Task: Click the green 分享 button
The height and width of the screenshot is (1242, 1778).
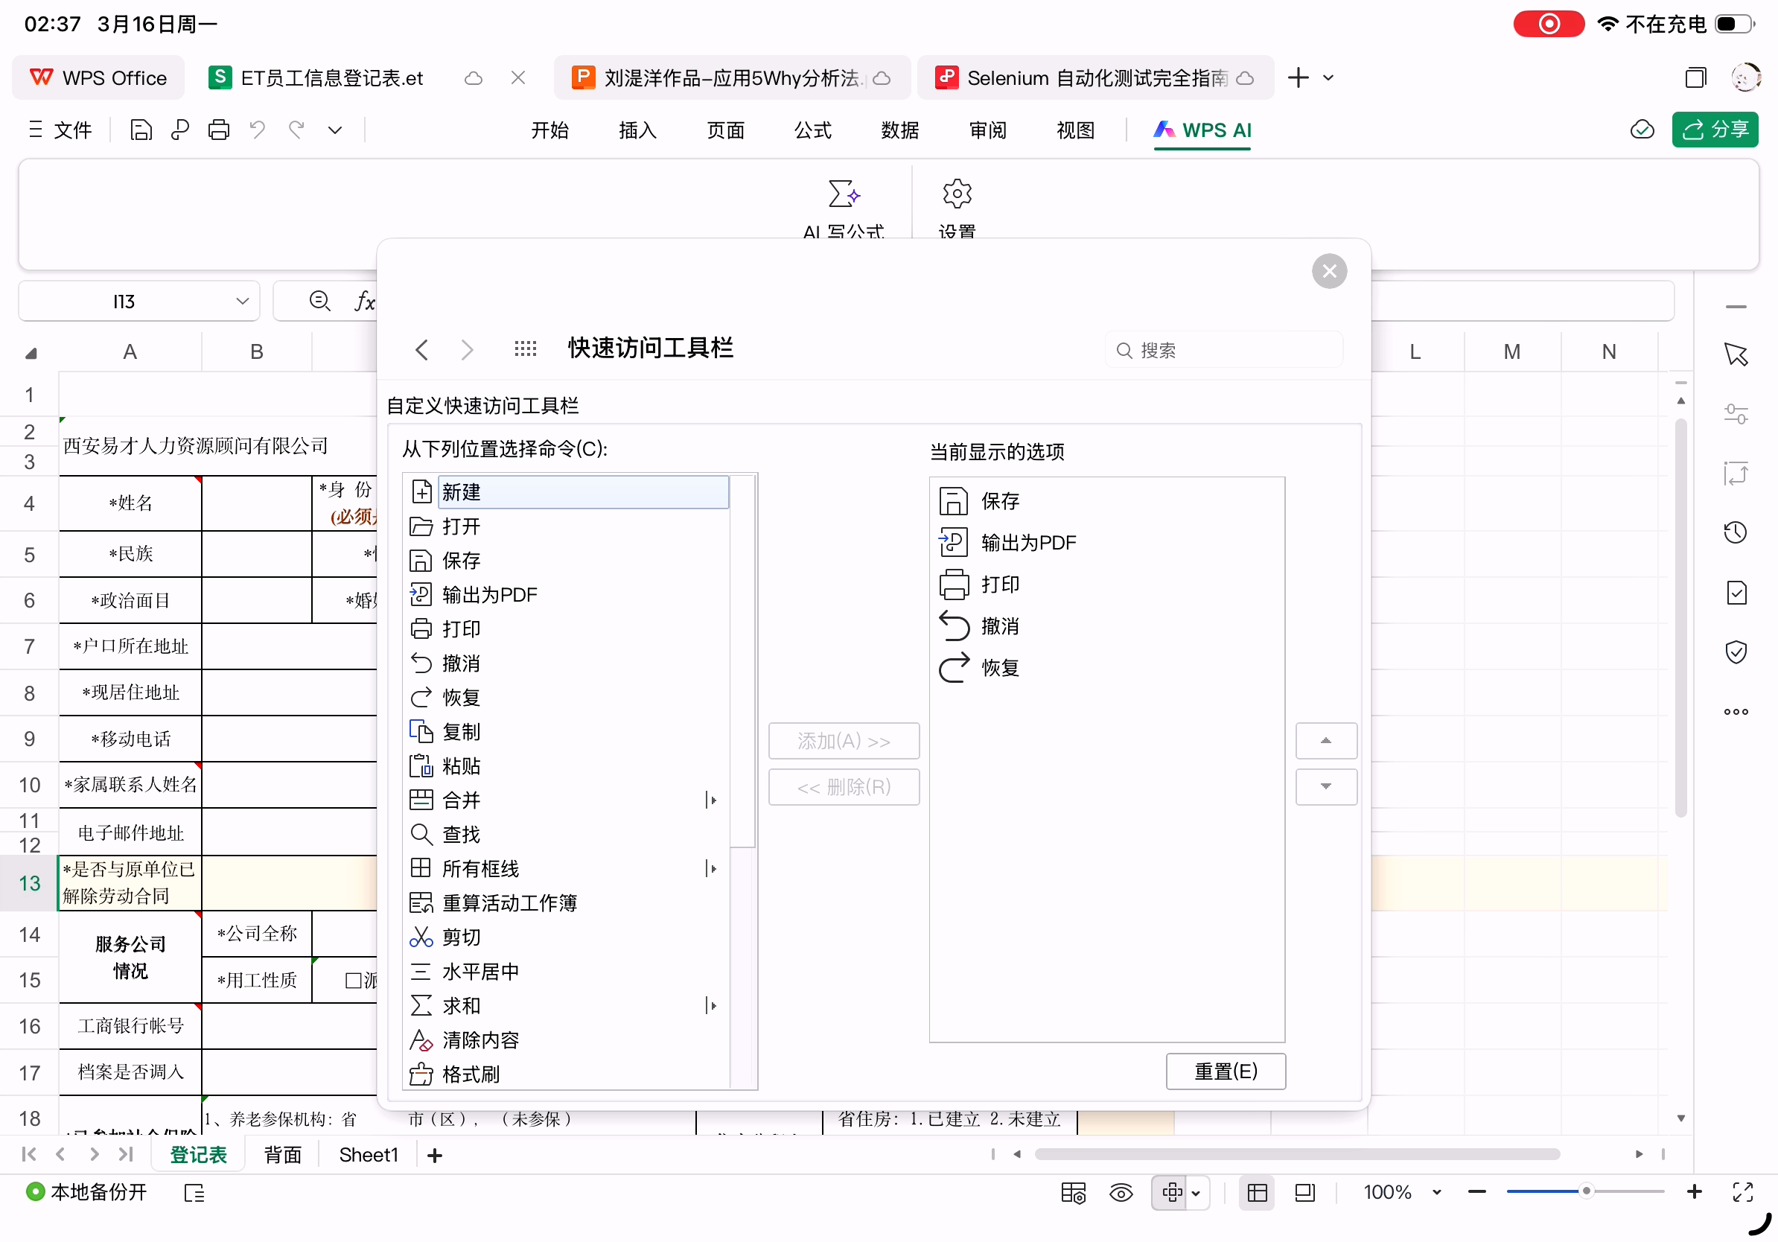Action: [x=1715, y=130]
